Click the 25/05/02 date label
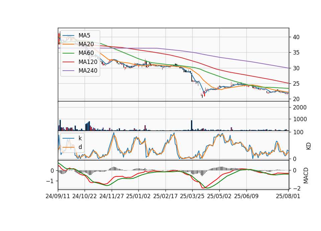The width and height of the screenshot is (321, 231). [x=219, y=196]
